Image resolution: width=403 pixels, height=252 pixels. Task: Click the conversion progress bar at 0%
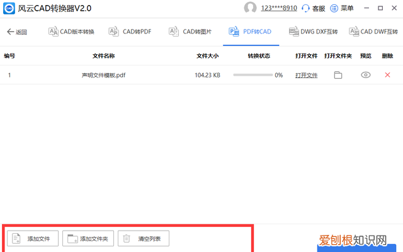click(253, 75)
